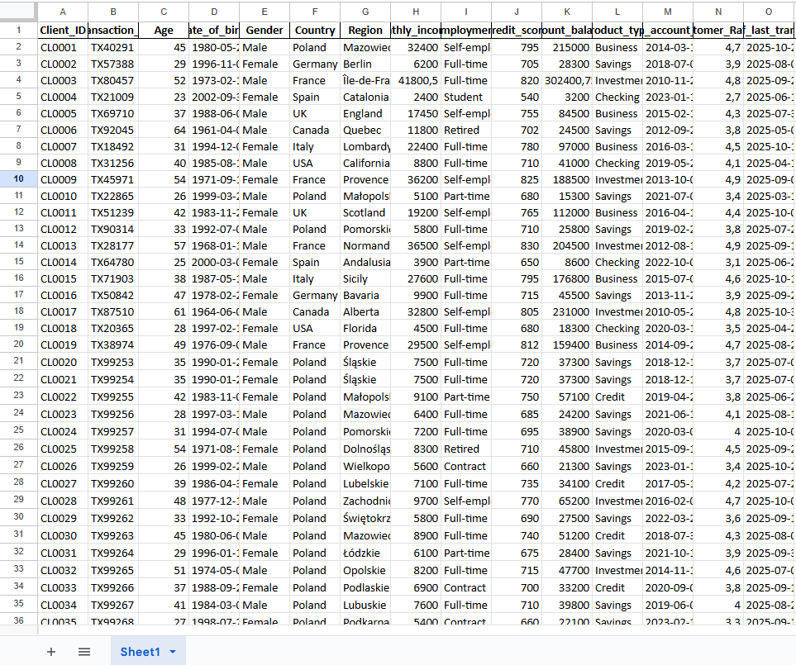Image resolution: width=796 pixels, height=665 pixels.
Task: Click the cell with balance 302400,7
Action: click(566, 80)
